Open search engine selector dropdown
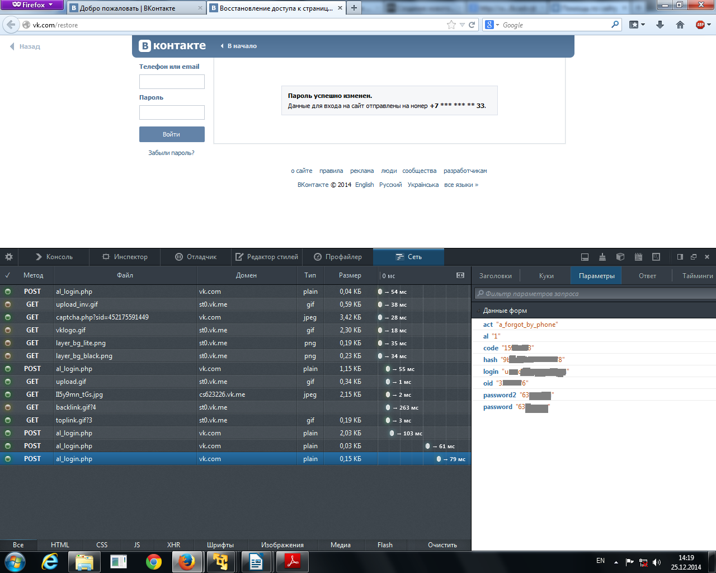 [x=492, y=25]
